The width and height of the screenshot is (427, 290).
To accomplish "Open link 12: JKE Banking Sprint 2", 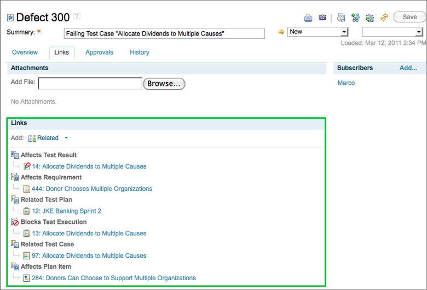I will point(66,211).
